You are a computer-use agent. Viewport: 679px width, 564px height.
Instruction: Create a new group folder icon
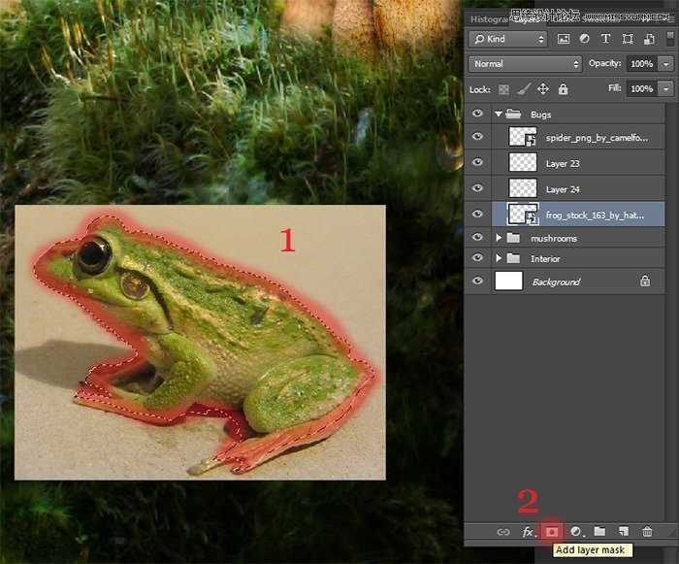599,531
